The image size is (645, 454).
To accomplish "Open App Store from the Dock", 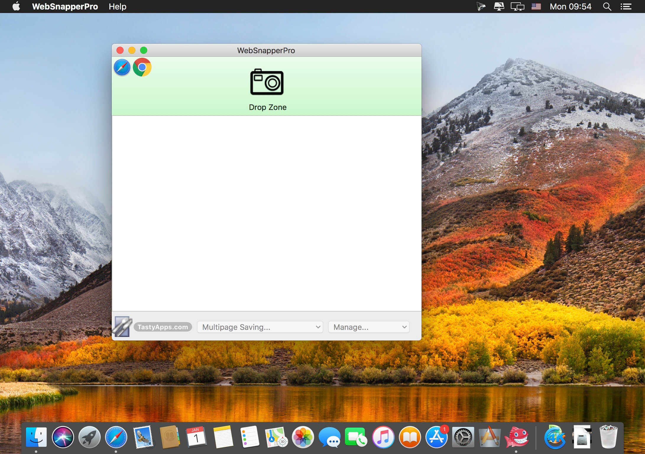I will tap(436, 437).
